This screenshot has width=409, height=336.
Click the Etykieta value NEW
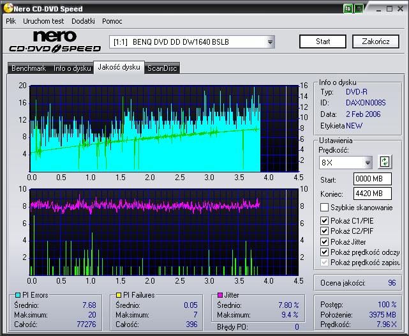354,126
